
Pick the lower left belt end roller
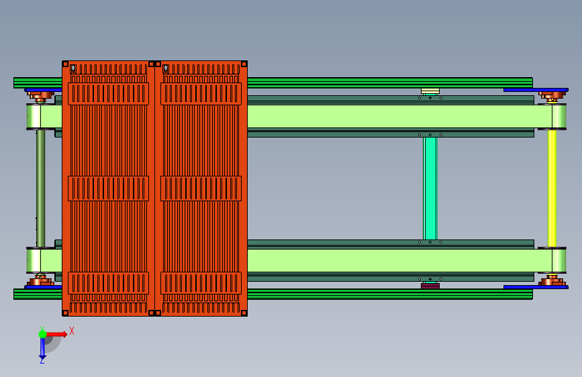tap(34, 260)
